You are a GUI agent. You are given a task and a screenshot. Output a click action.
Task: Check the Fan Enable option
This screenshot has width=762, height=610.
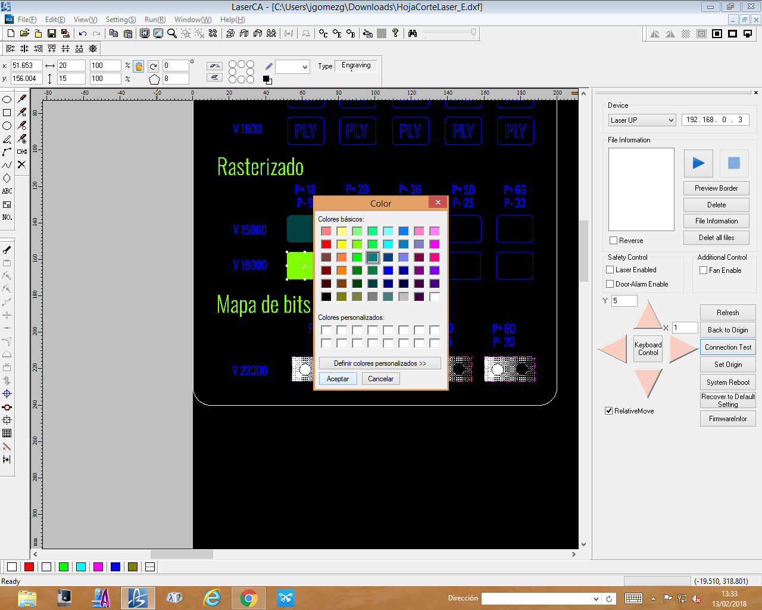[x=704, y=270]
